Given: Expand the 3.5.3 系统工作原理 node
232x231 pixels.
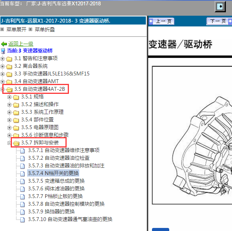Looking at the screenshot, I should coord(9,112).
